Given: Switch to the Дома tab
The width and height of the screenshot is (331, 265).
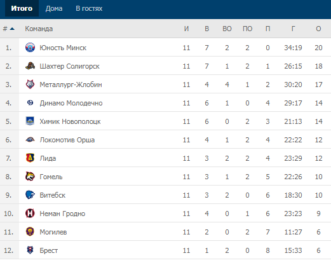Looking at the screenshot, I should tap(54, 8).
